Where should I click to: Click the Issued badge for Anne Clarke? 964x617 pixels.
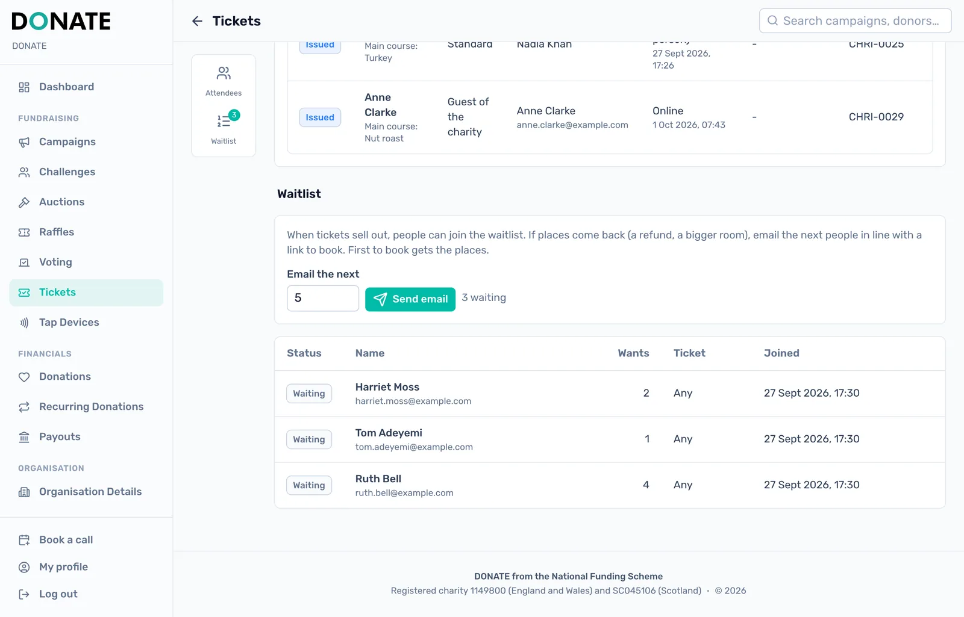(x=320, y=117)
